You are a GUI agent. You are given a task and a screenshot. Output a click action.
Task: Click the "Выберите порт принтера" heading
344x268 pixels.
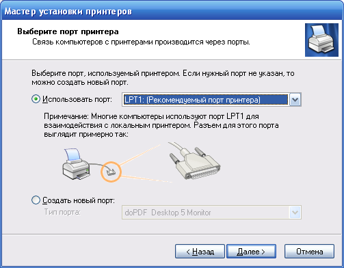(x=68, y=31)
